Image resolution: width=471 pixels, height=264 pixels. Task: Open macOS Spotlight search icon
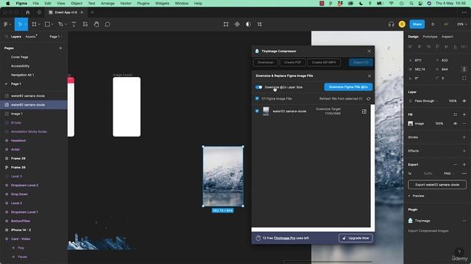(411, 3)
